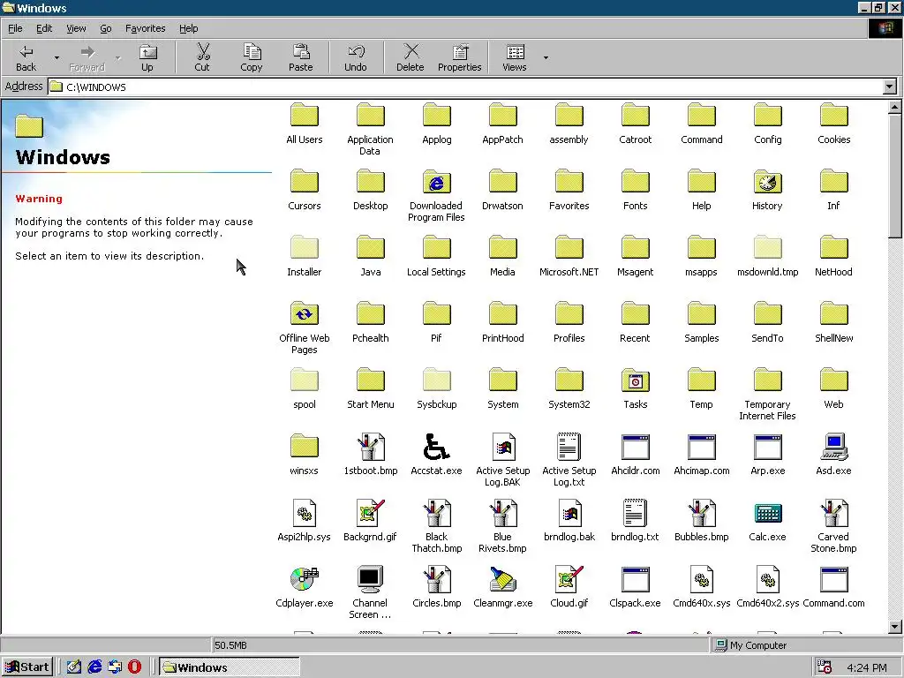Click the Copy toolbar icon
This screenshot has height=678, width=904.
[252, 57]
